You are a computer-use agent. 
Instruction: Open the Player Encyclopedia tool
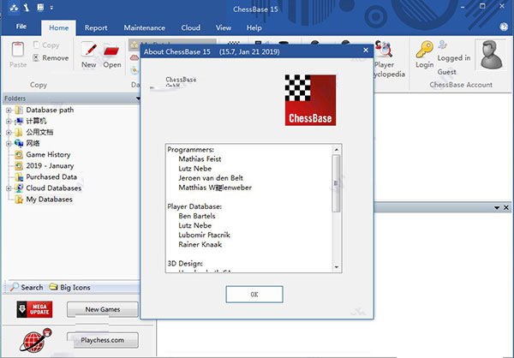click(x=383, y=49)
